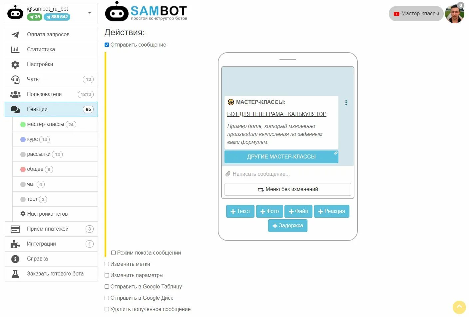The image size is (469, 317).
Task: Open Пользователи section label
Action: click(x=44, y=94)
